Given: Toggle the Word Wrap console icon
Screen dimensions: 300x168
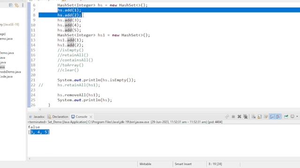Looking at the screenshot, I should [266, 117].
